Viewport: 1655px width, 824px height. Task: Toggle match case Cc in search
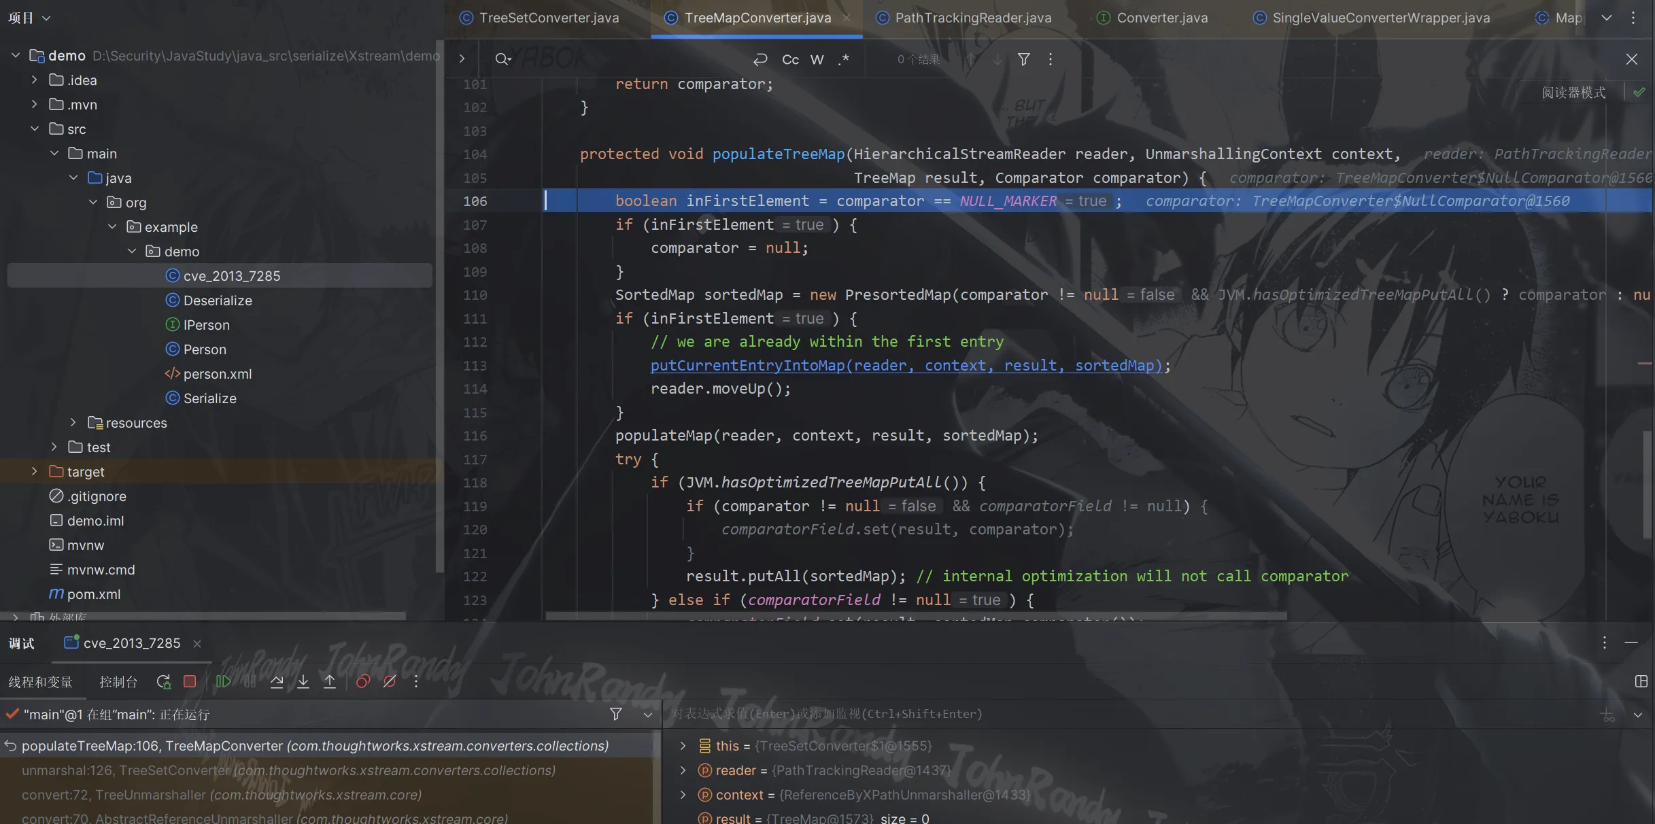(x=790, y=60)
